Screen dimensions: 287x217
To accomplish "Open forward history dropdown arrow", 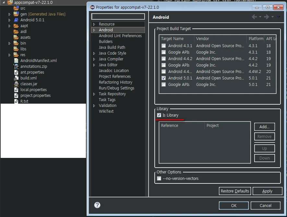I will (272, 17).
